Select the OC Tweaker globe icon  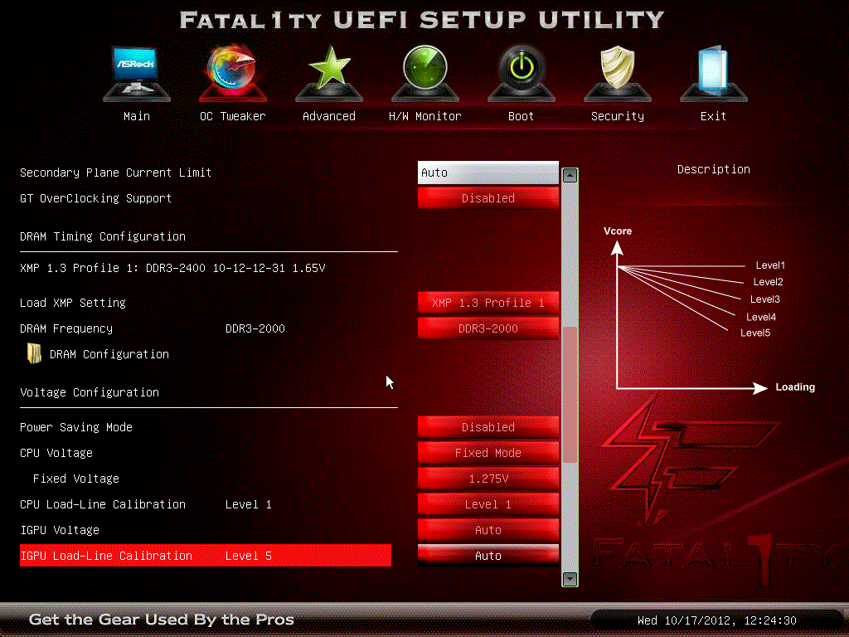(x=233, y=73)
